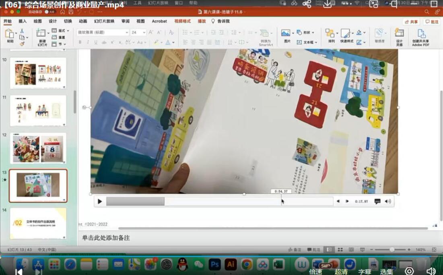
Task: Click the New Slide icon
Action: [x=41, y=33]
